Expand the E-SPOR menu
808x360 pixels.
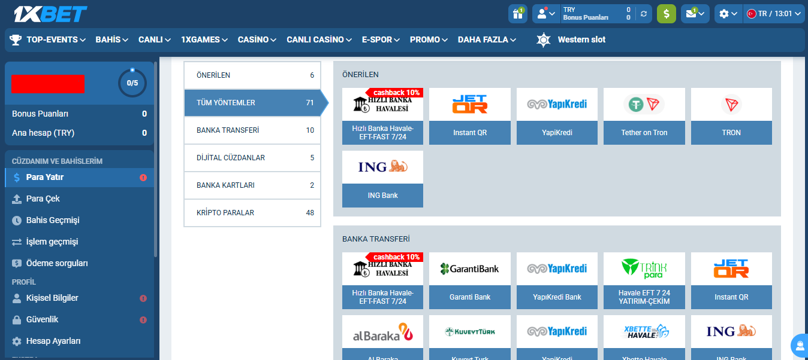point(381,39)
